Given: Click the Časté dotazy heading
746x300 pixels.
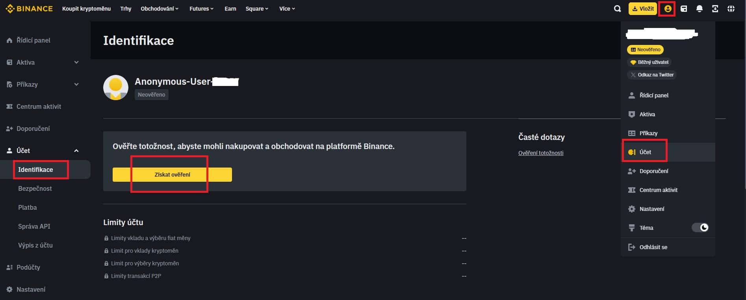Looking at the screenshot, I should [542, 137].
